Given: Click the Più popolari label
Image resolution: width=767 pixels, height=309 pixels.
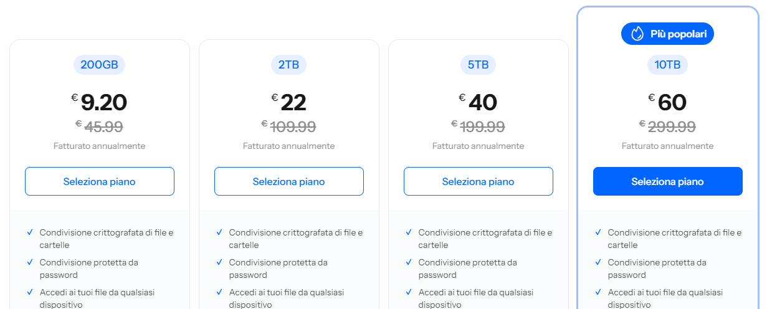Looking at the screenshot, I should point(678,34).
